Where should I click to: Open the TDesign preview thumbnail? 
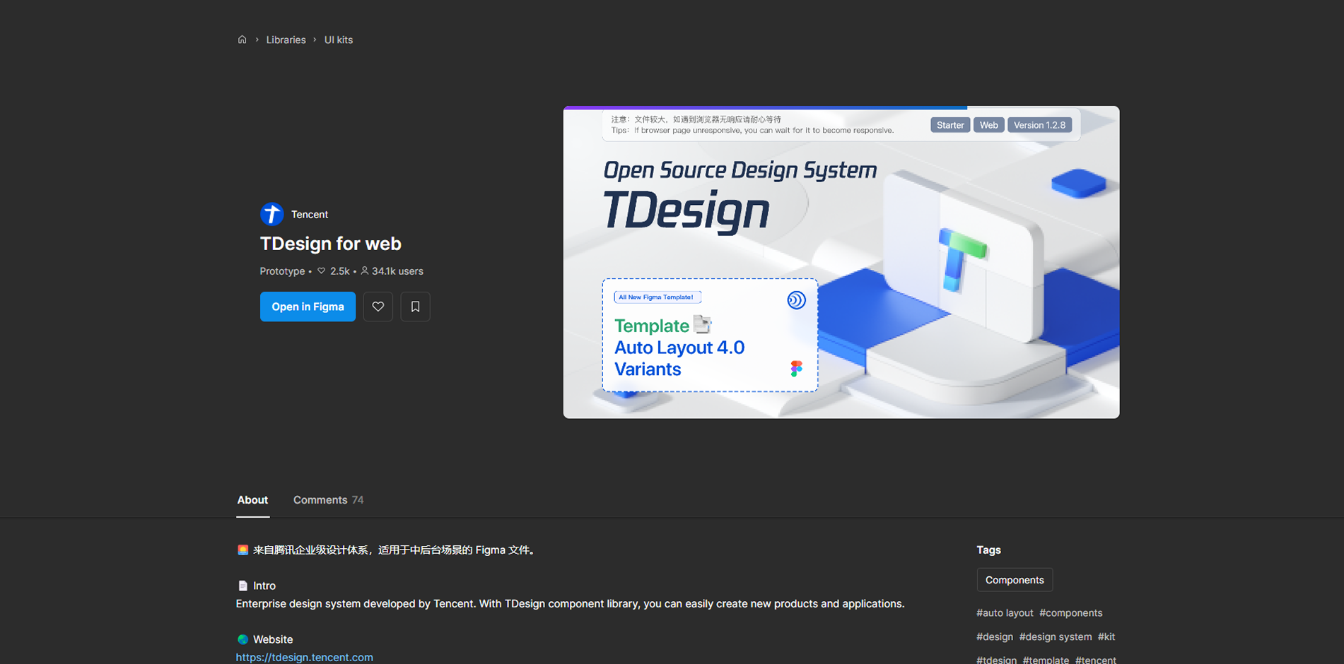(x=841, y=262)
